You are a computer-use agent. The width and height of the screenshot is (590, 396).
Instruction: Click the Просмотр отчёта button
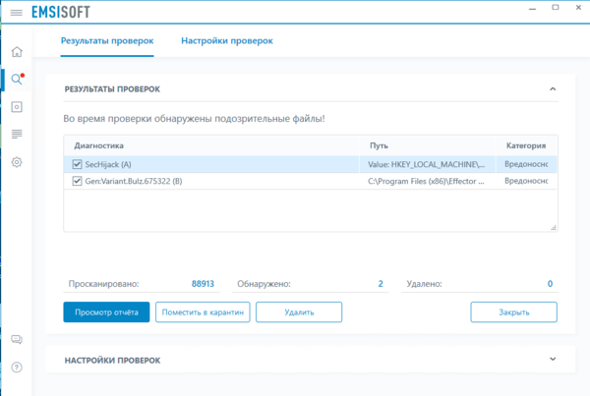tap(106, 312)
